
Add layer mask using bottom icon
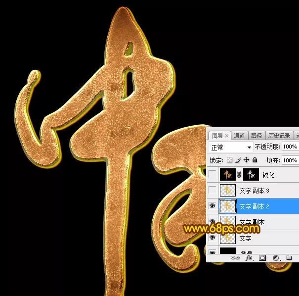(x=263, y=258)
